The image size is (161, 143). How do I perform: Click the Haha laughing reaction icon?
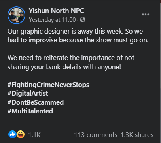pyautogui.click(x=21, y=134)
